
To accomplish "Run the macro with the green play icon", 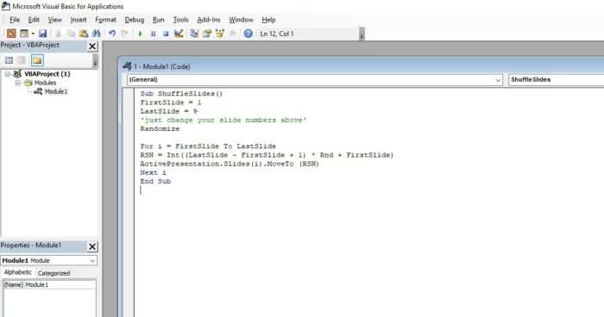I will [x=140, y=34].
